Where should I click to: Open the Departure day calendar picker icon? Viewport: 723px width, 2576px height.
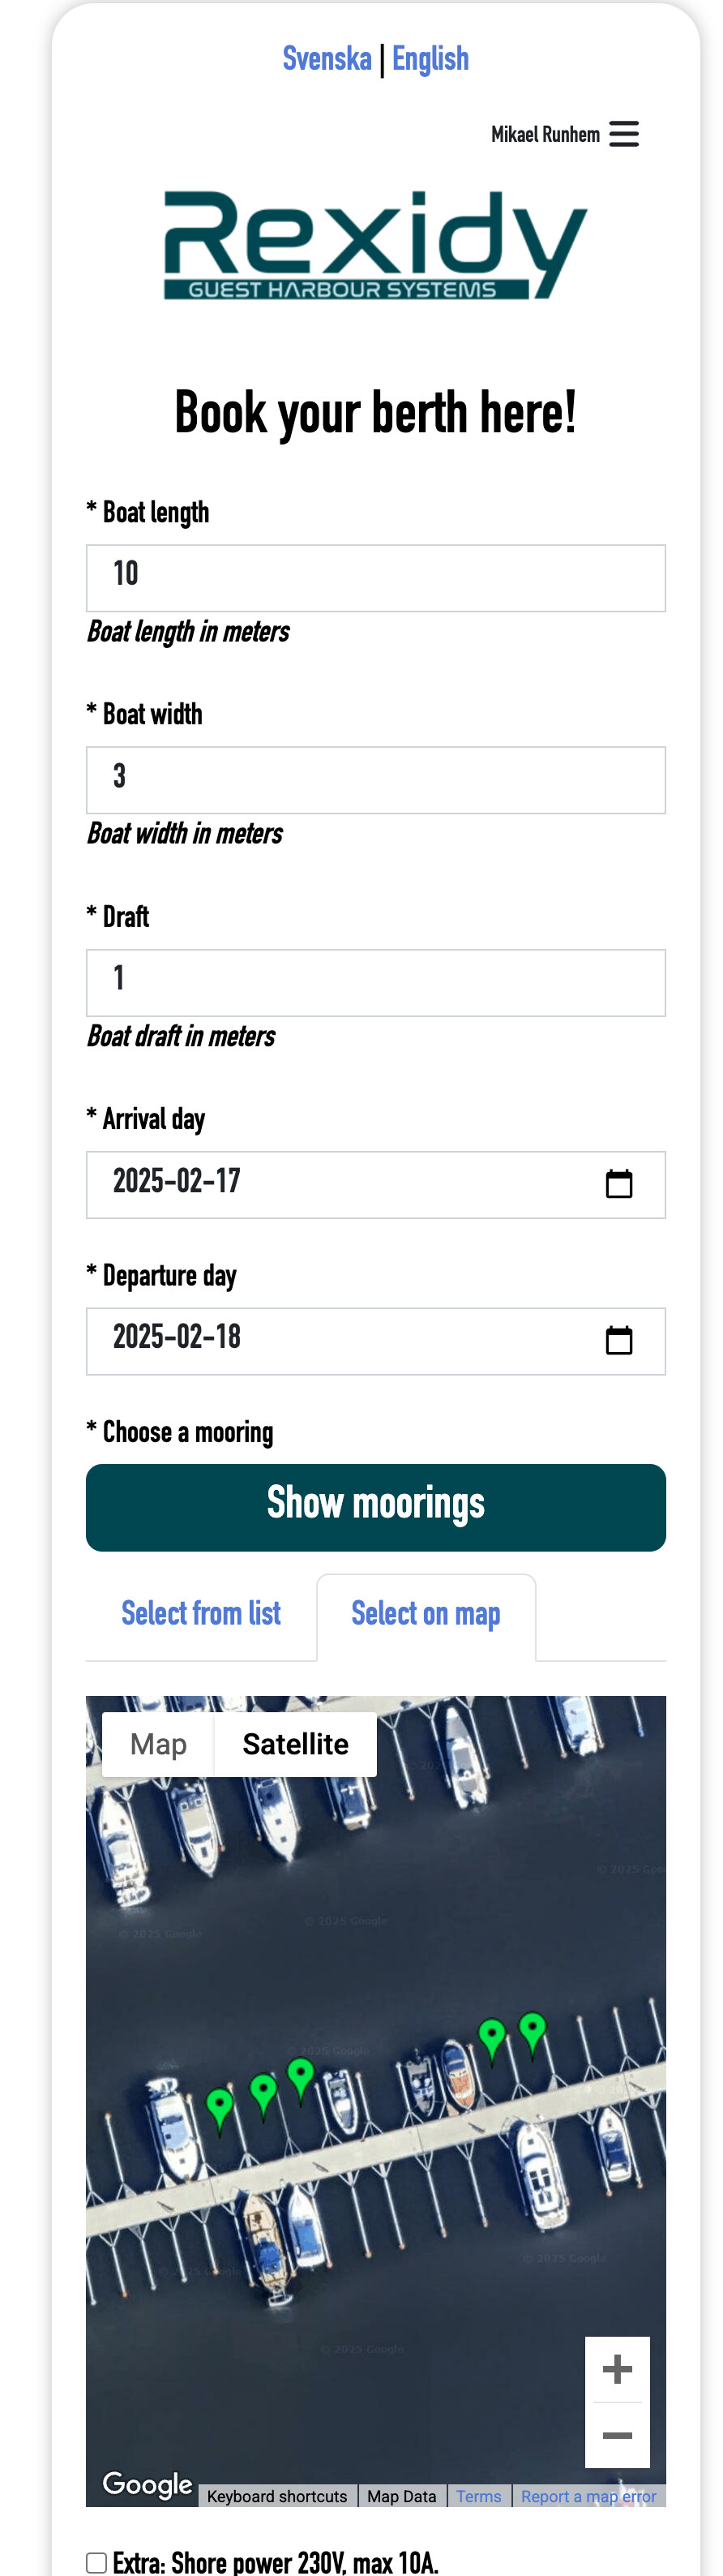[619, 1340]
